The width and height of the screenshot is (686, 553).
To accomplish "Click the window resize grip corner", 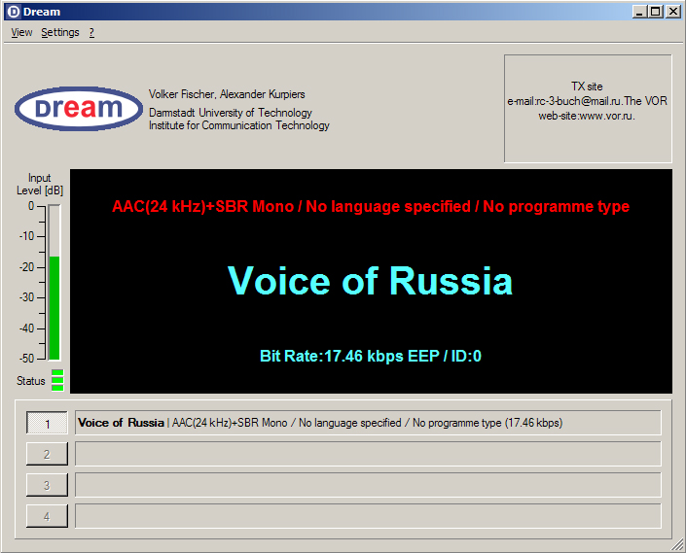I will (x=677, y=544).
